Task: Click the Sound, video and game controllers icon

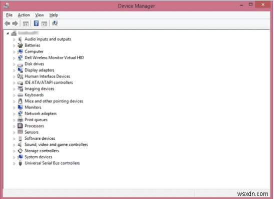Action: tap(20, 145)
